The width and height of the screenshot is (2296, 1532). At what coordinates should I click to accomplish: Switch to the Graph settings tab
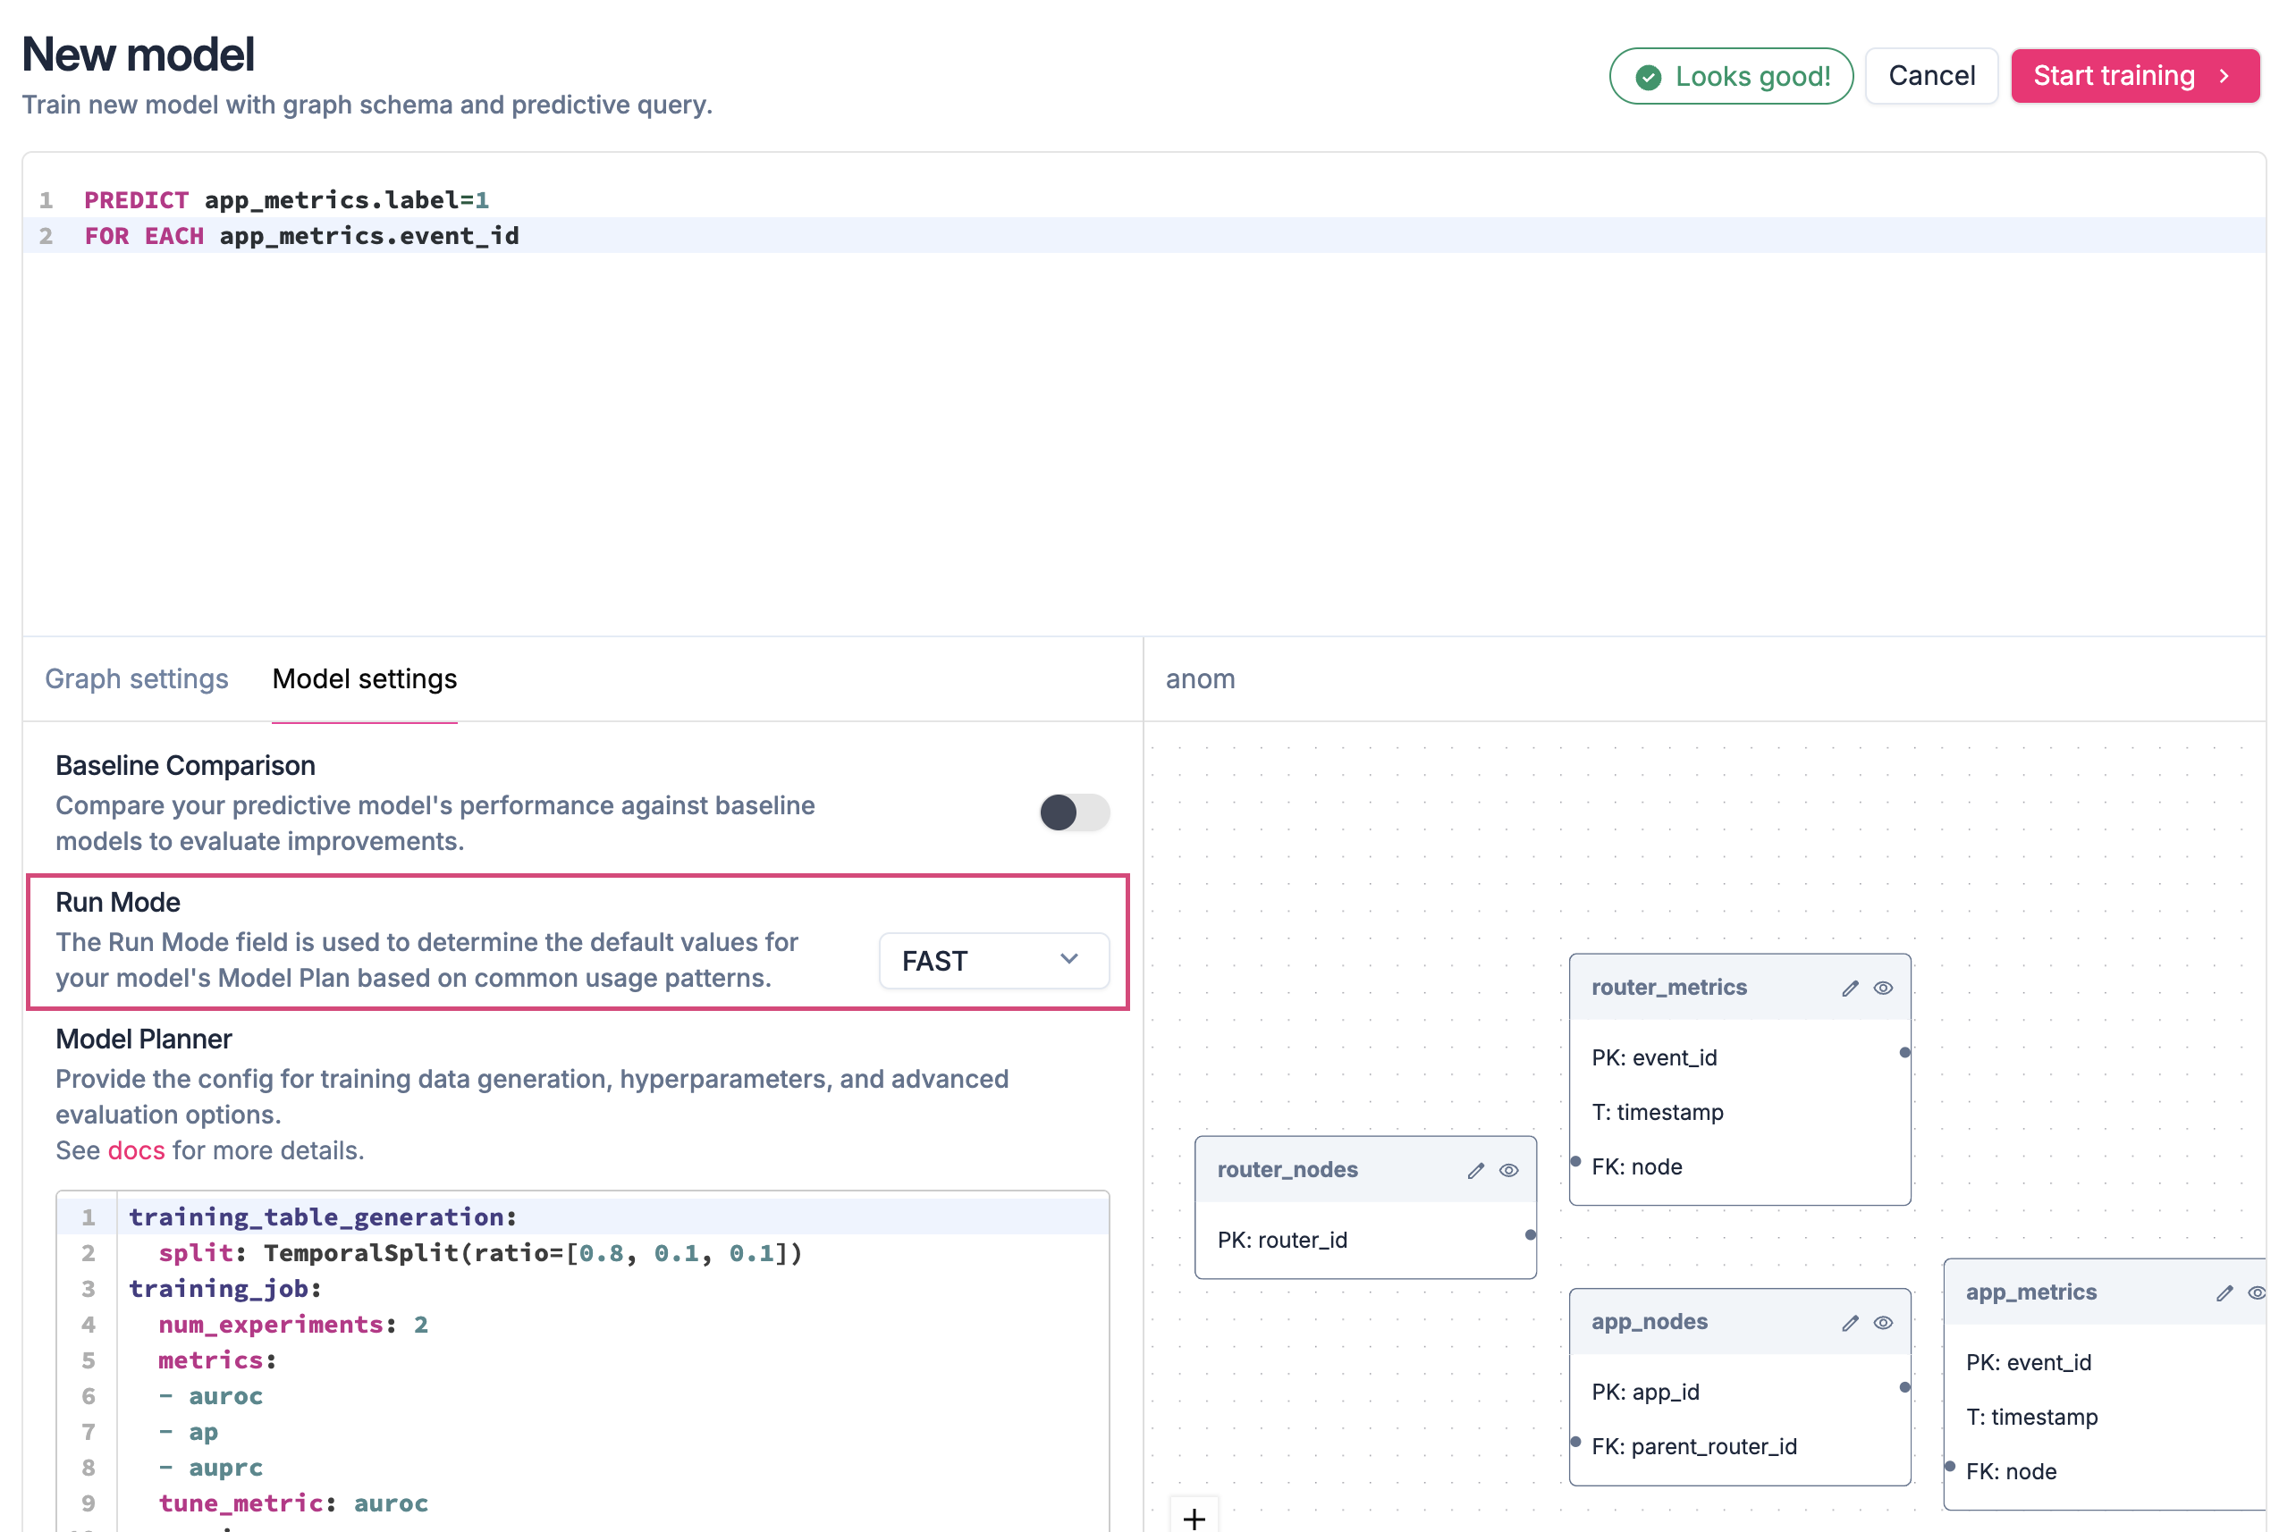click(x=137, y=679)
